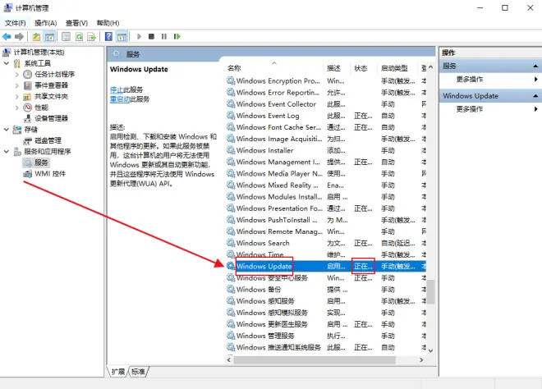Screen dimensions: 542x389
Task: Expand the 任务计划程序 tree node
Action: (x=16, y=75)
